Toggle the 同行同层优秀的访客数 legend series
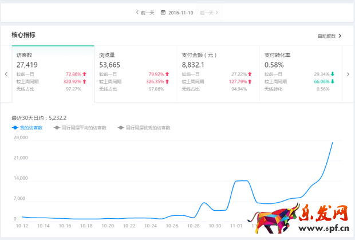This screenshot has width=355, height=240. coord(143,128)
